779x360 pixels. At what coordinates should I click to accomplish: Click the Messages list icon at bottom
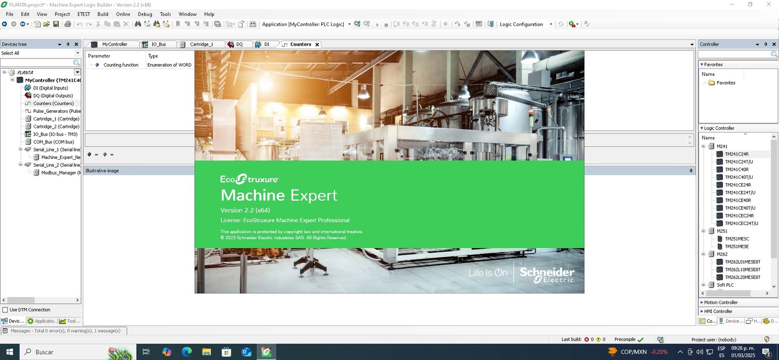coord(5,331)
